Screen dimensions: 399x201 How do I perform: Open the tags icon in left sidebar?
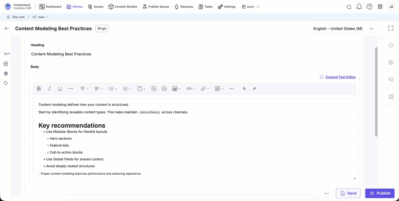coord(6,83)
